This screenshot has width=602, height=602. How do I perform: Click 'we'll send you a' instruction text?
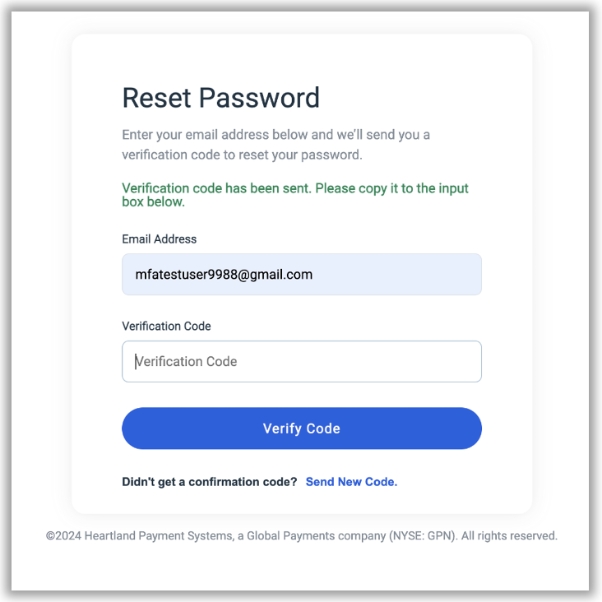coord(382,134)
